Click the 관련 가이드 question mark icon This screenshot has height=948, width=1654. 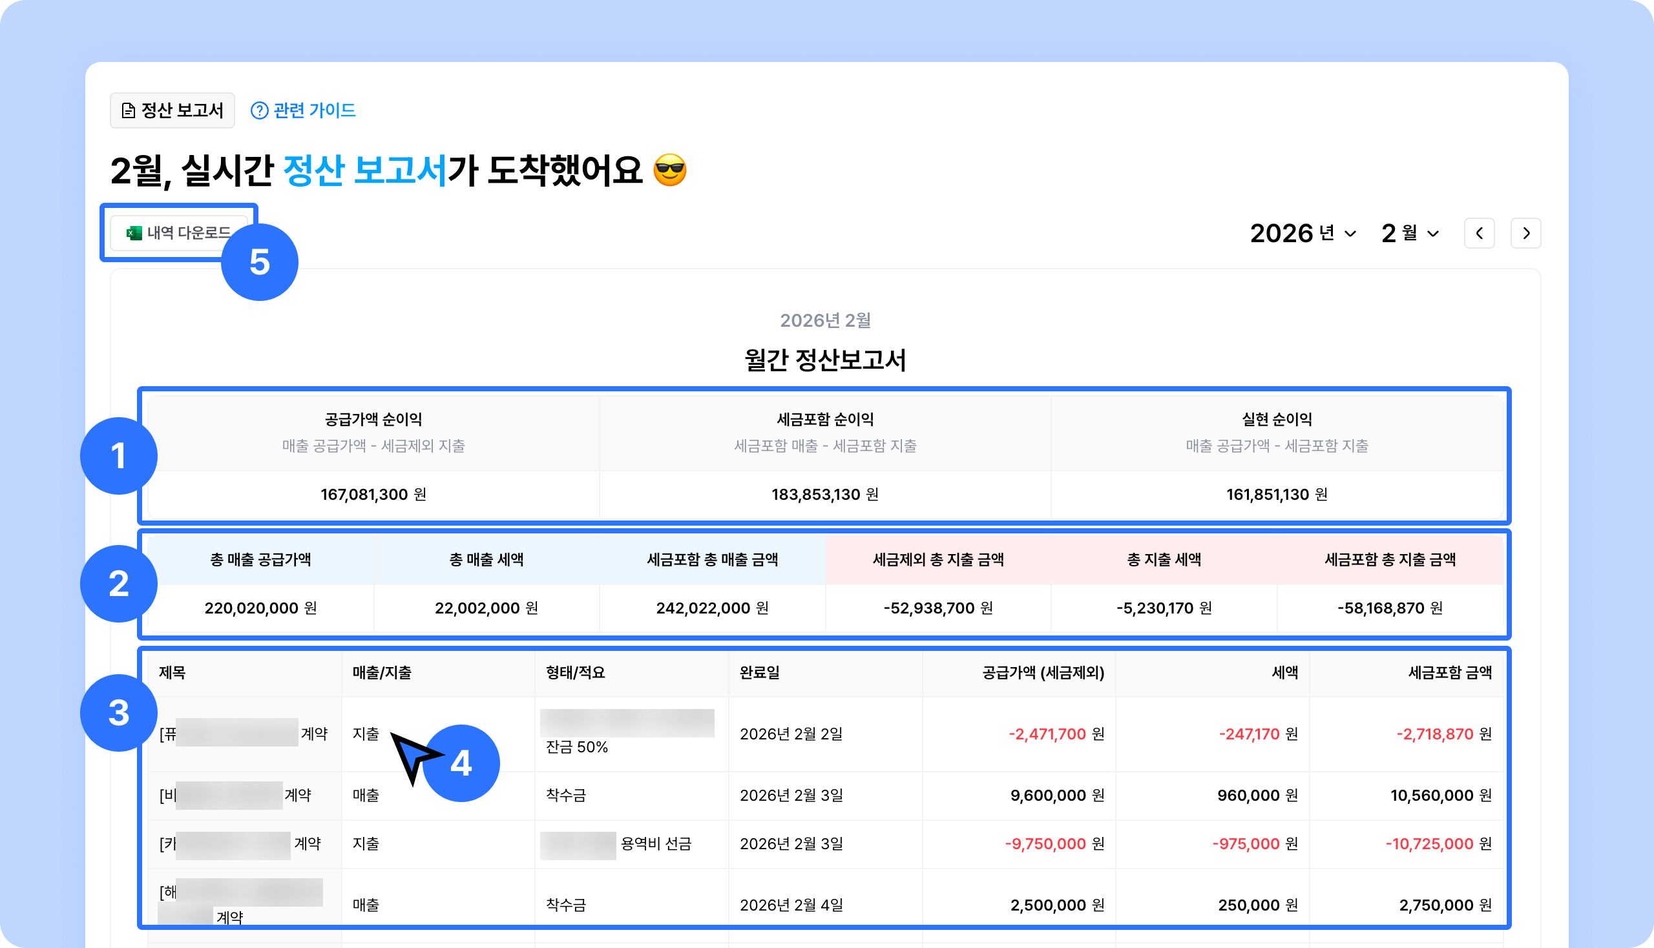[259, 110]
